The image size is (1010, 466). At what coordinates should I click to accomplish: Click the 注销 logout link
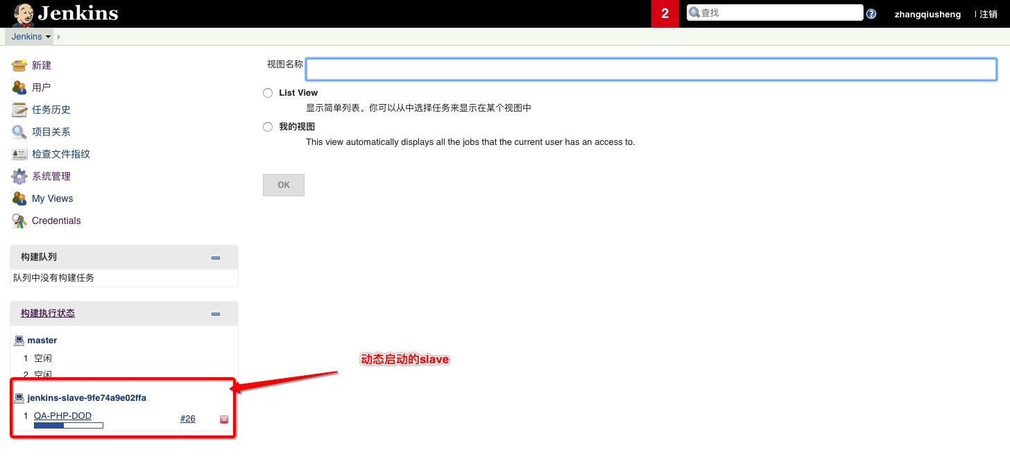[988, 14]
